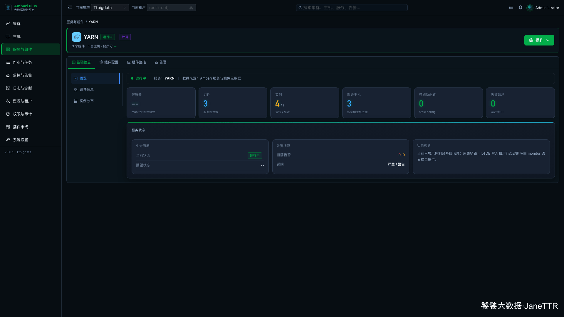Open 插件市场 in the sidebar
The height and width of the screenshot is (317, 564).
[x=31, y=127]
